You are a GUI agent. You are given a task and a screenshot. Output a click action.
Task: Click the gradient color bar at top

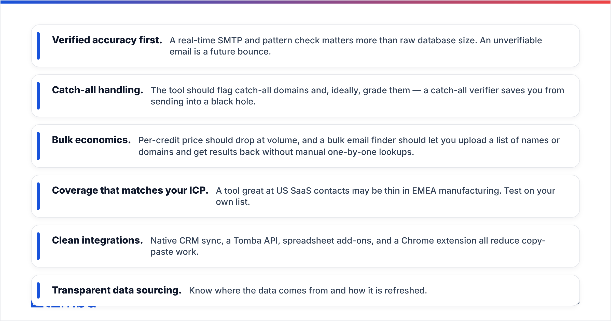tap(305, 2)
